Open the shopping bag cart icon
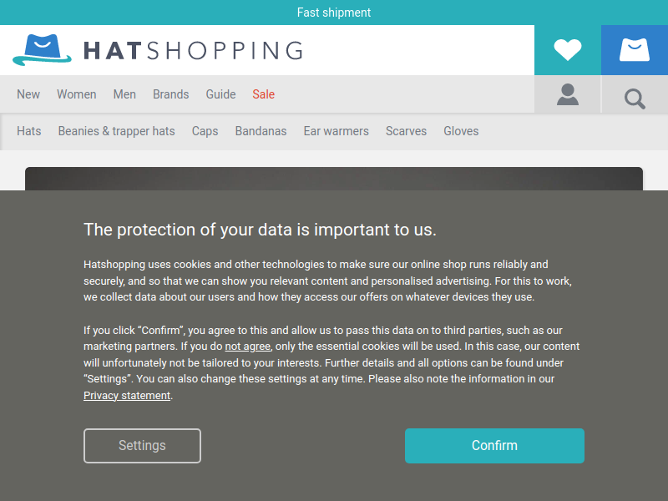 (x=635, y=50)
